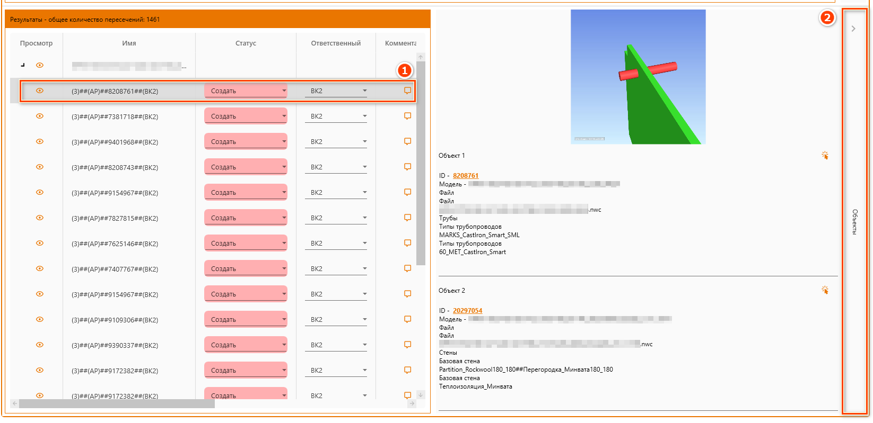Toggle eye view icon for row (3)##(AP)##8208743
This screenshot has width=873, height=423.
click(x=40, y=167)
